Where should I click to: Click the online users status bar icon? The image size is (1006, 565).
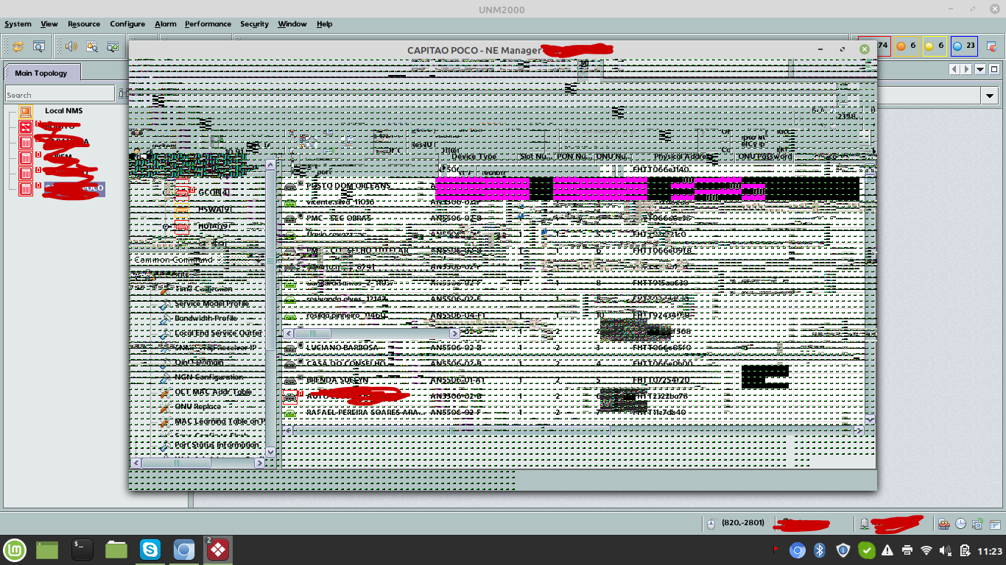point(944,524)
